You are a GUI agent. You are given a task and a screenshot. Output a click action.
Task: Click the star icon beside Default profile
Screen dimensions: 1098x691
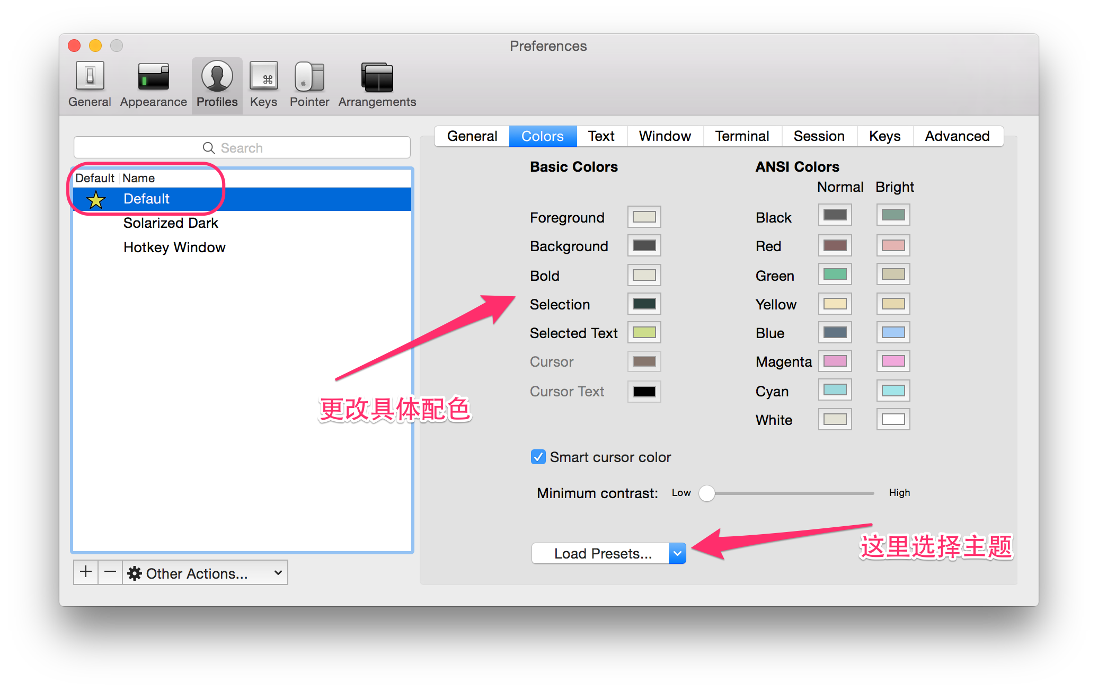point(95,200)
